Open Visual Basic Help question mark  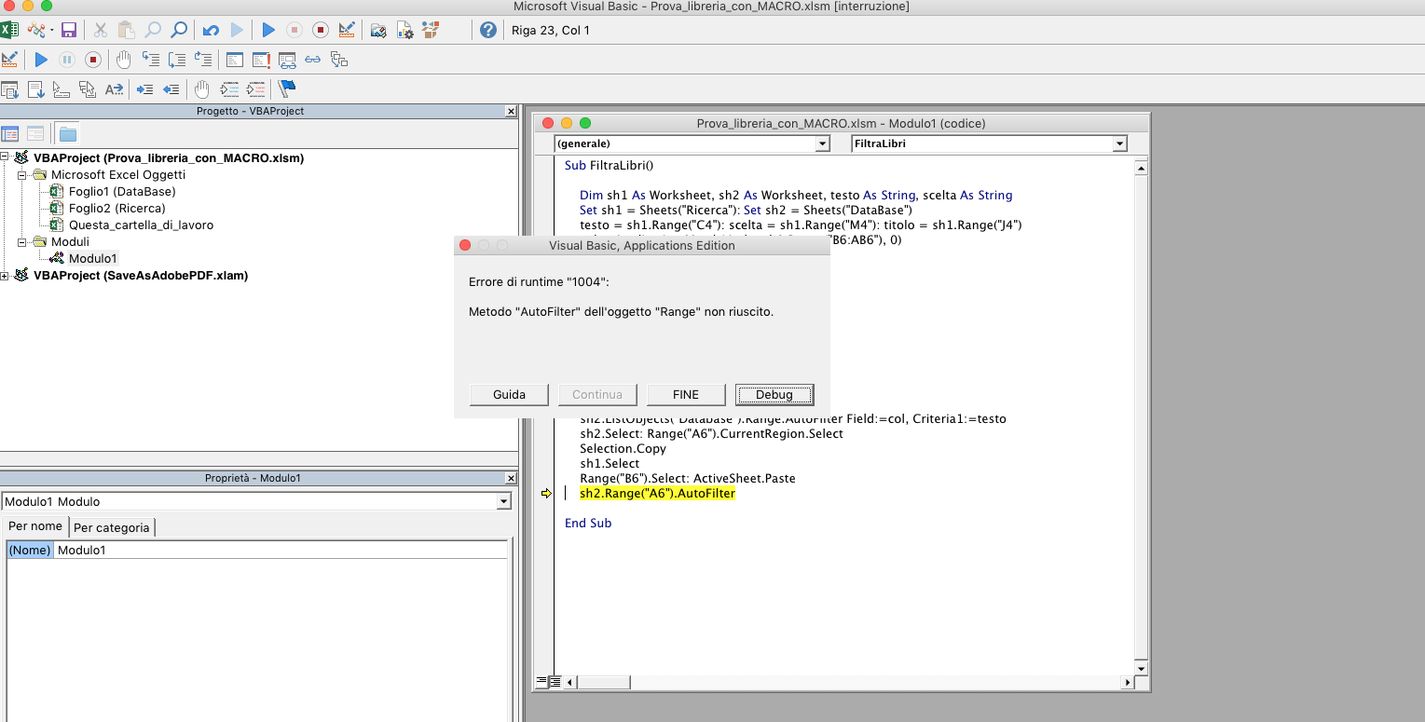487,30
